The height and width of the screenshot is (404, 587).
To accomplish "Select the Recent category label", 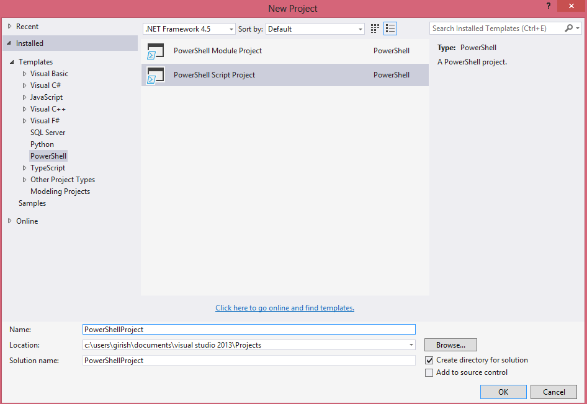I will (x=27, y=27).
